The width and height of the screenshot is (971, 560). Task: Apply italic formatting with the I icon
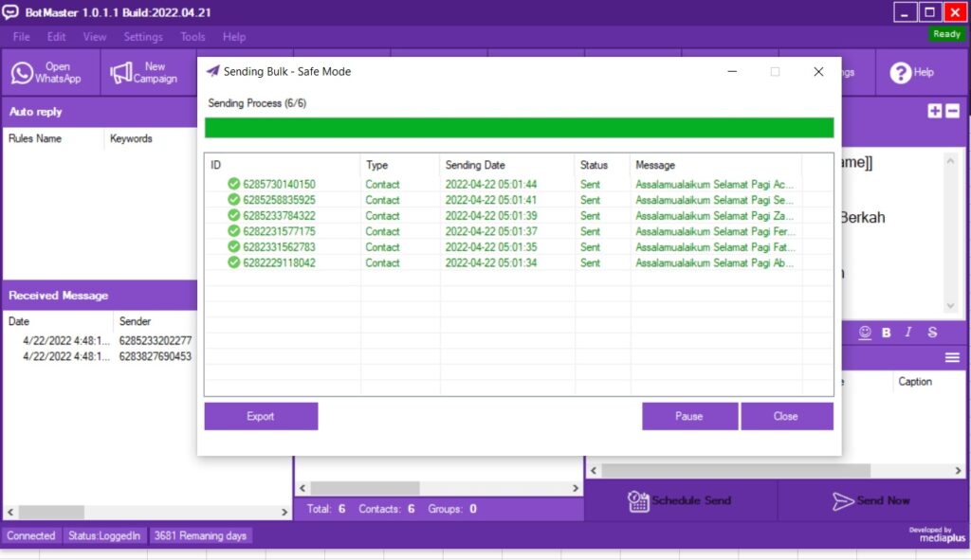click(x=908, y=333)
